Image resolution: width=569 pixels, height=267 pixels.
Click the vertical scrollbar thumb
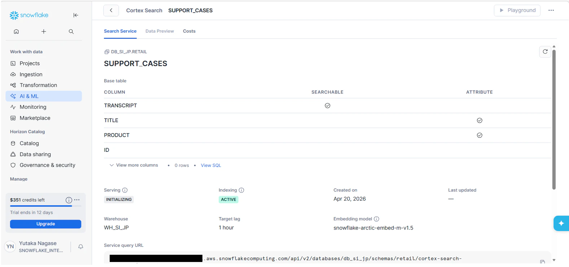[x=554, y=119]
